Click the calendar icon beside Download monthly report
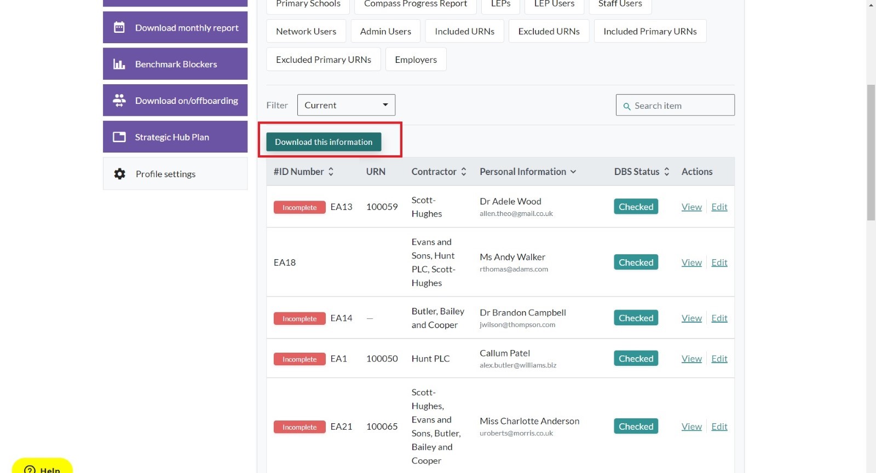Screen dimensions: 876x473 click(119, 27)
